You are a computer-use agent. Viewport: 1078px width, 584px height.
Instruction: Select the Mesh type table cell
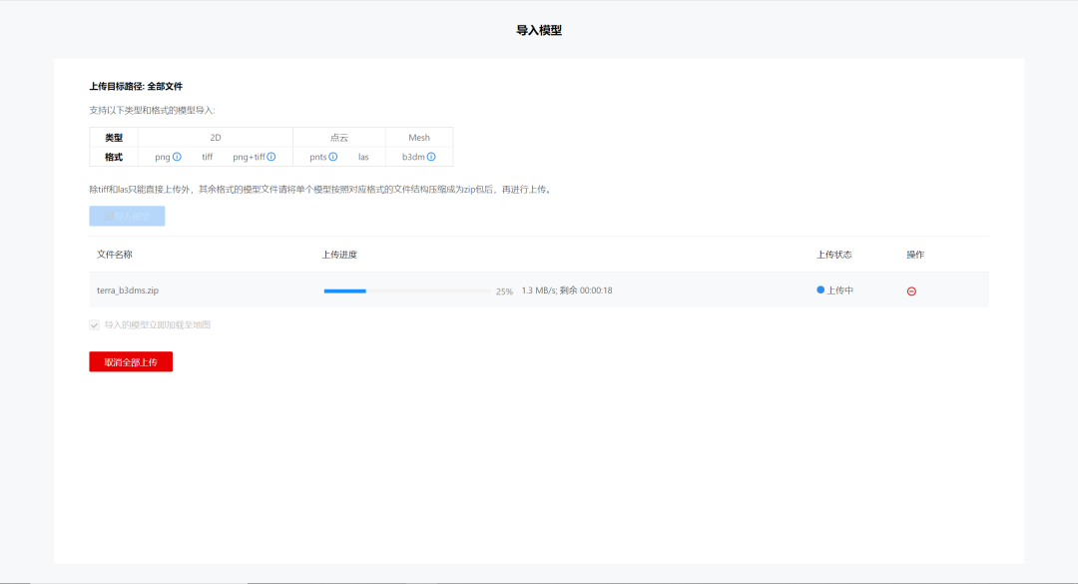(x=419, y=138)
